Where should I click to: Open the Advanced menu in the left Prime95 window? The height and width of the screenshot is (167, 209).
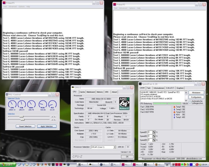pos(13,6)
